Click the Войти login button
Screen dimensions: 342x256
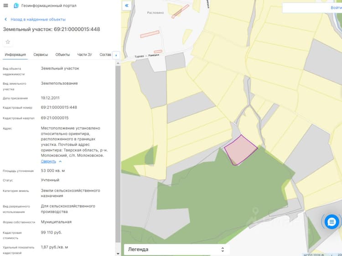336,8
